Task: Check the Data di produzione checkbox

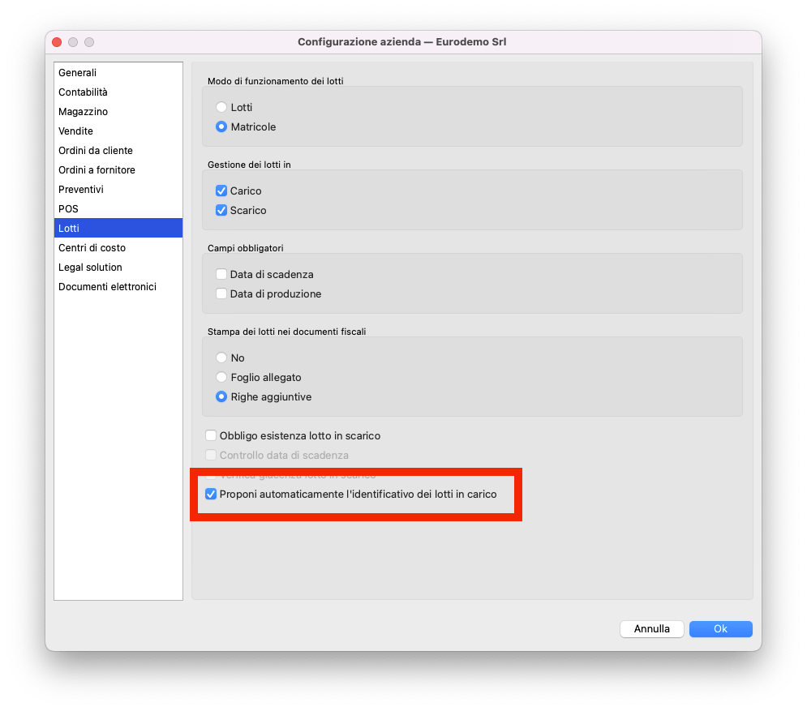Action: pos(221,294)
